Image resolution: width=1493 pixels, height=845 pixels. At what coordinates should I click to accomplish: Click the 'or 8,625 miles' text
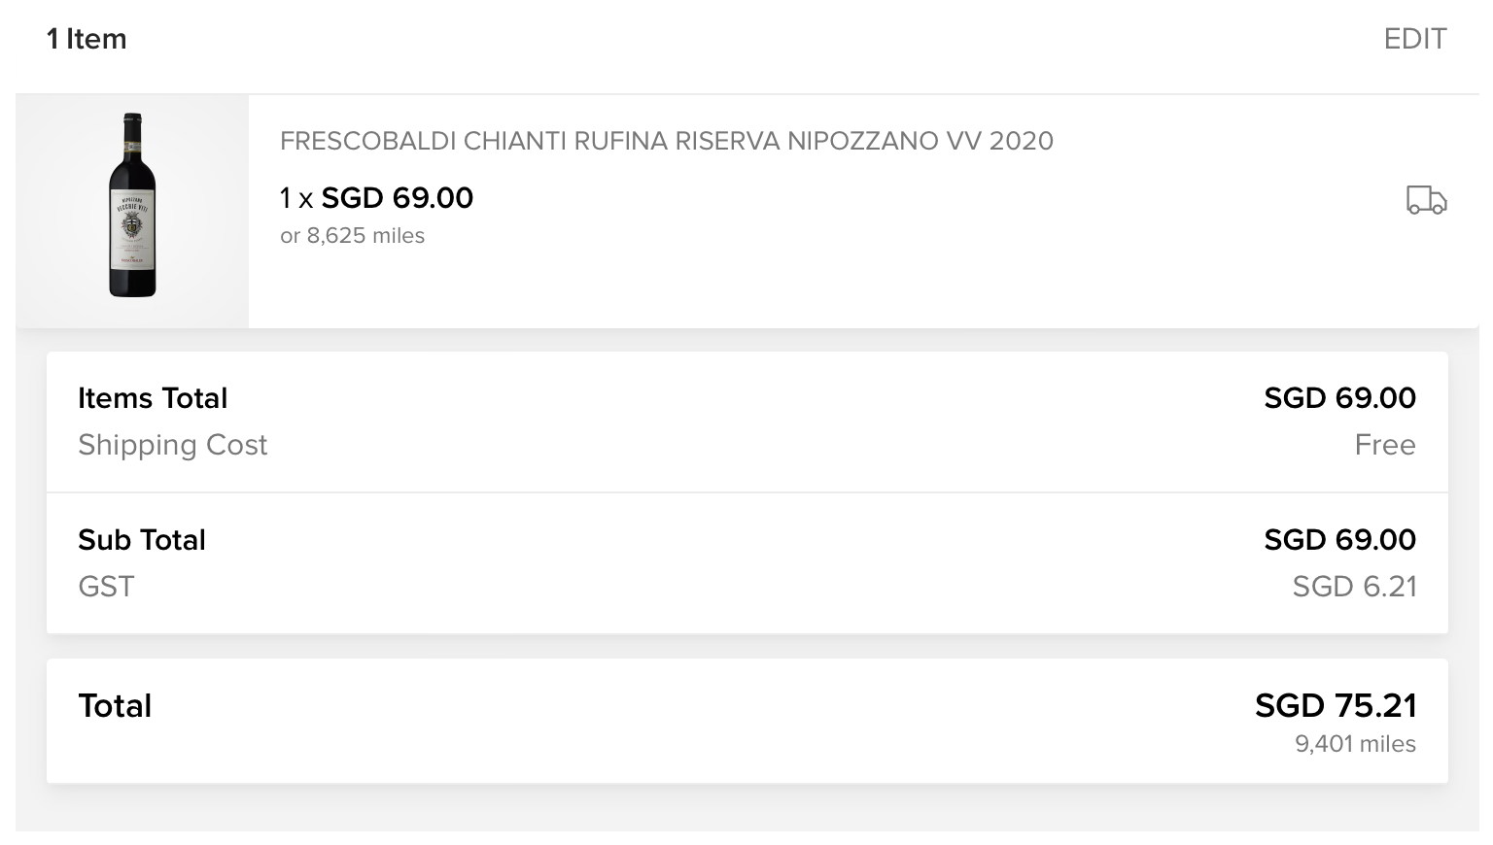[352, 236]
